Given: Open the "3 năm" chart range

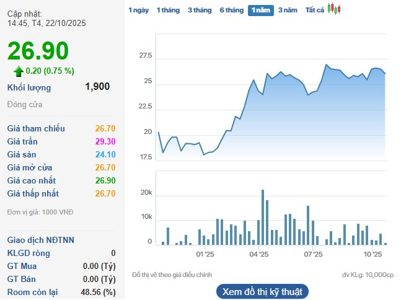Looking at the screenshot, I should pyautogui.click(x=288, y=10).
